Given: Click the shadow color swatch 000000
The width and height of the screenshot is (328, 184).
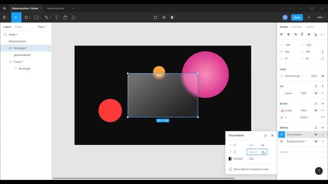Looking at the screenshot, I should pos(230,159).
